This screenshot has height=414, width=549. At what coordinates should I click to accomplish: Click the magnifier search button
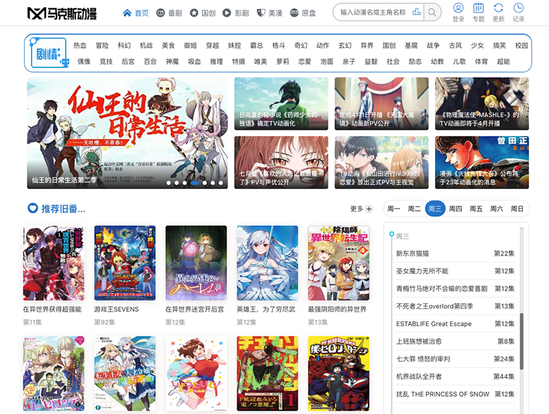(x=432, y=12)
